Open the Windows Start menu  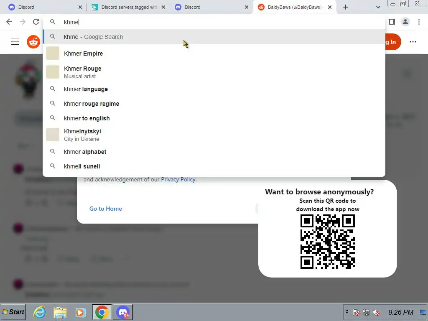point(13,312)
